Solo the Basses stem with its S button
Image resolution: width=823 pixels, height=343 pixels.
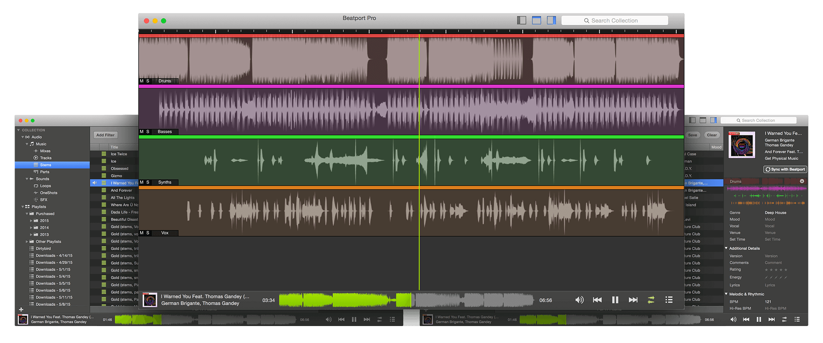pos(148,131)
